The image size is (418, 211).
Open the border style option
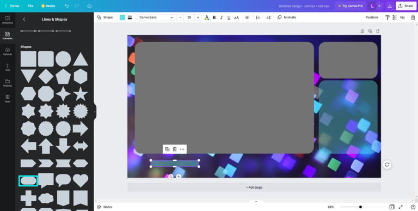click(x=130, y=17)
